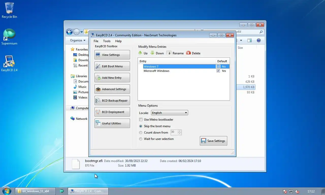Open Recycle Bin desktop icon
The height and width of the screenshot is (195, 325).
(x=9, y=10)
